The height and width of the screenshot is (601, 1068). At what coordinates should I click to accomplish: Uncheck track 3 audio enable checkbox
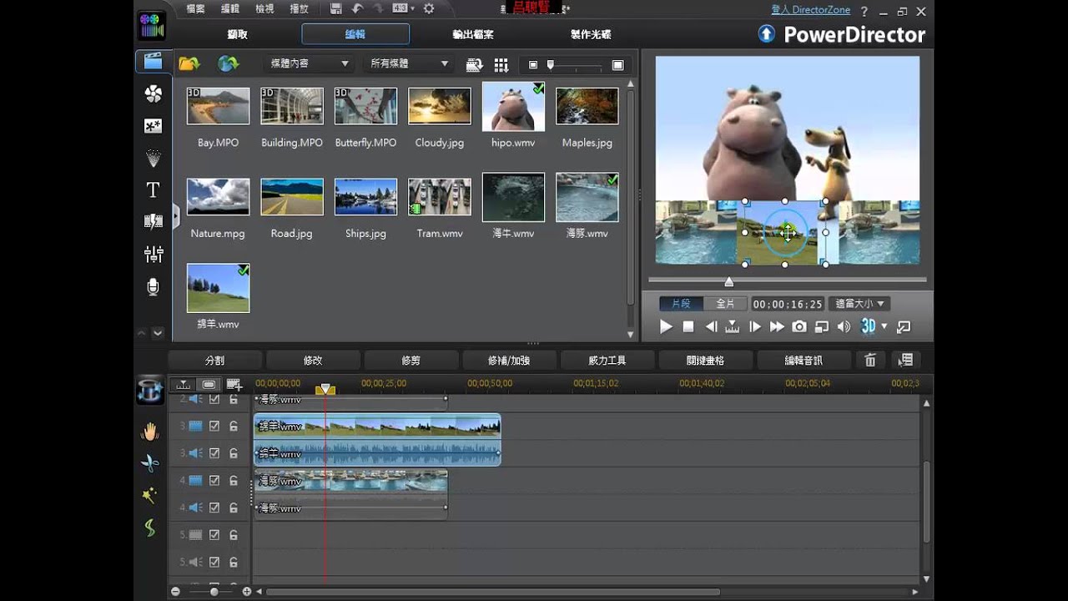(214, 453)
